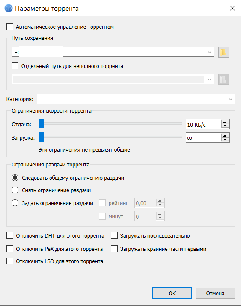This screenshot has height=306, width=241.
Task: Confirm settings with OK button
Action: click(172, 293)
